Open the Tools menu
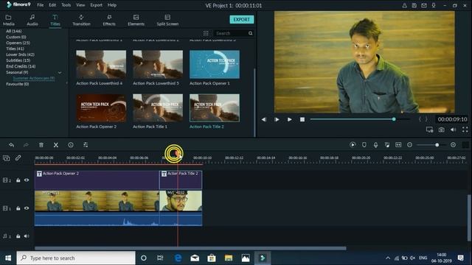Viewport: 472px width, 265px height. (66, 5)
